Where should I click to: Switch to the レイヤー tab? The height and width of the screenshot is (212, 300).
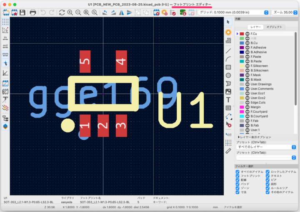(x=255, y=27)
